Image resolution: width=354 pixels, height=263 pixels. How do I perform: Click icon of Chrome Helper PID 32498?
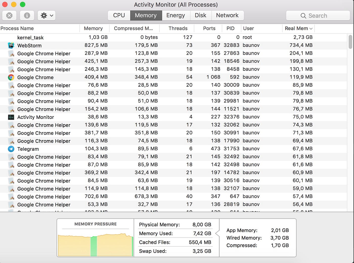(x=11, y=165)
